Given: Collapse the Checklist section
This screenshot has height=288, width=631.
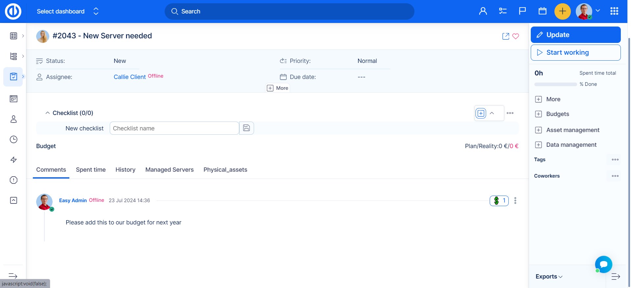Looking at the screenshot, I should (x=48, y=113).
